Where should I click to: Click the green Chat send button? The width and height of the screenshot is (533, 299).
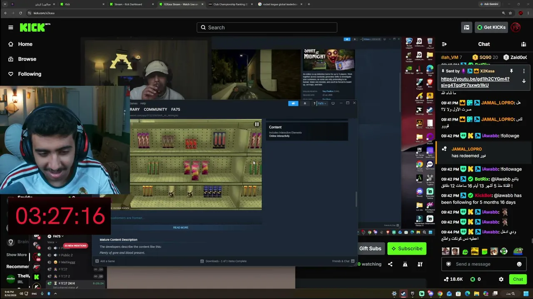pyautogui.click(x=518, y=279)
